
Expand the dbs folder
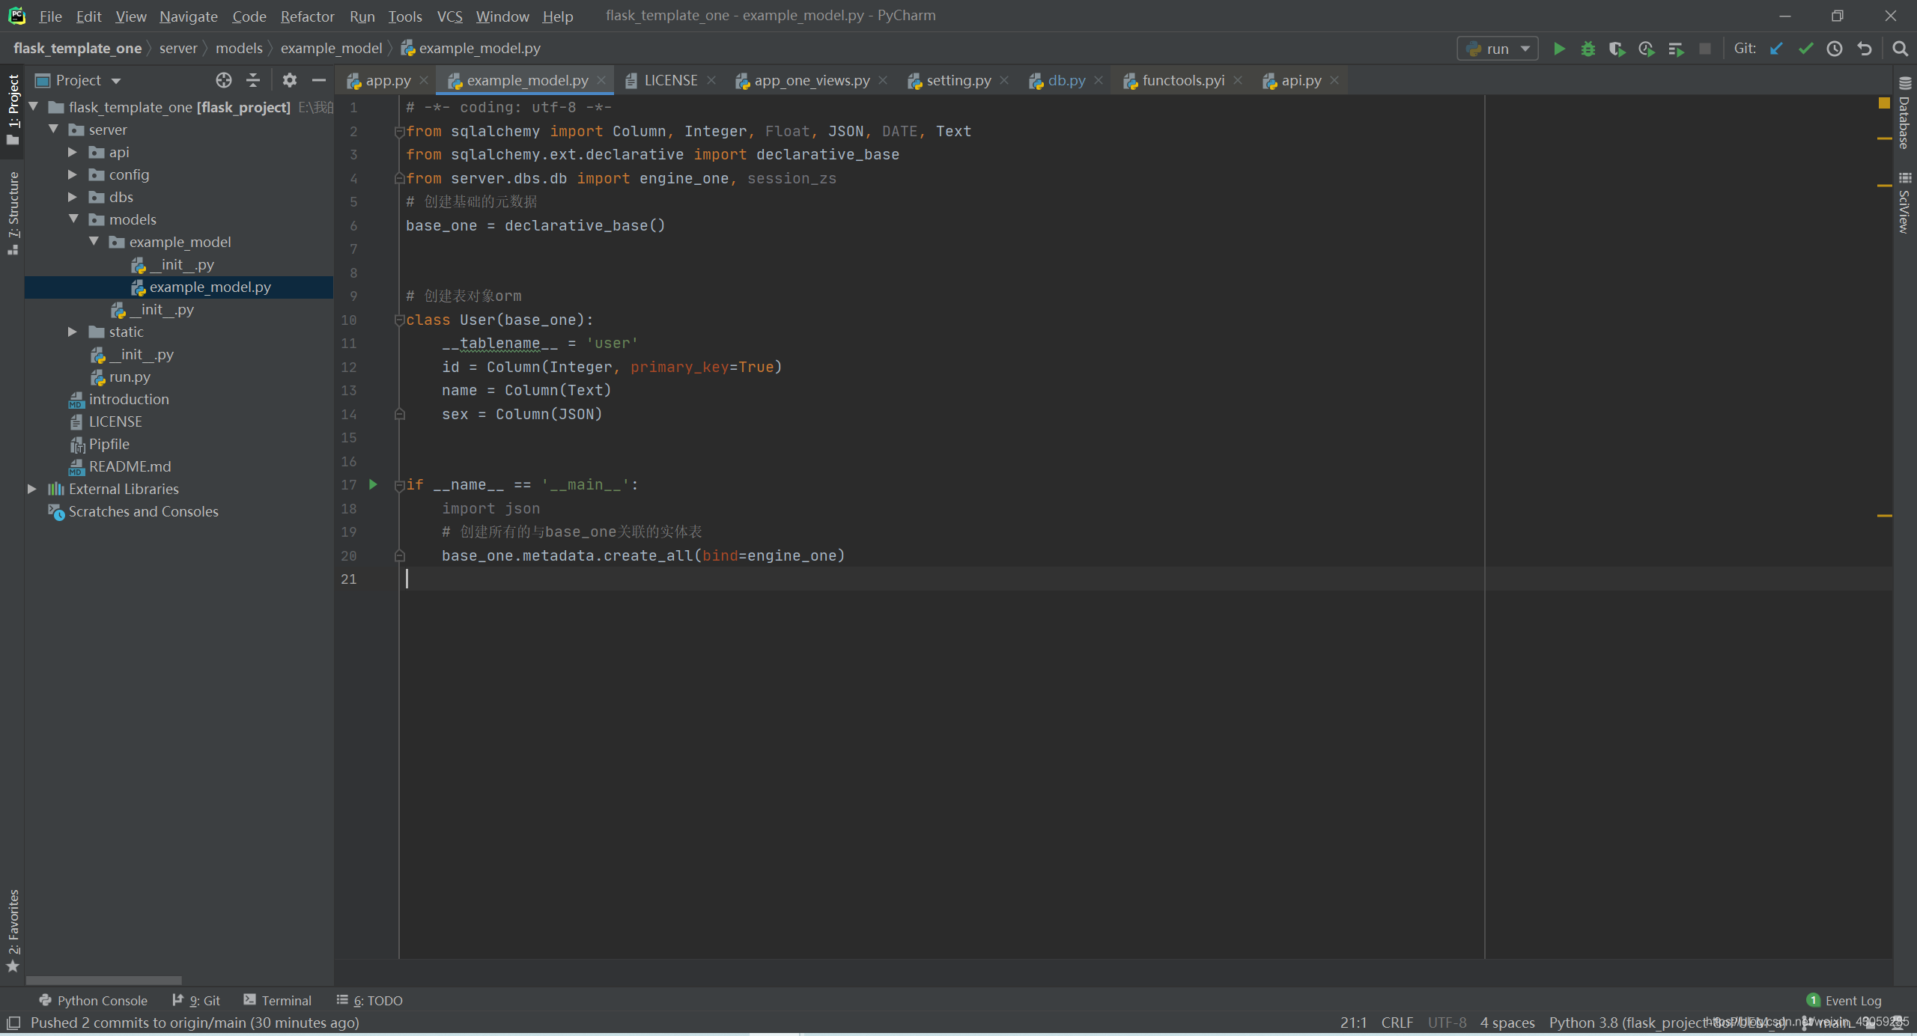[x=73, y=197]
